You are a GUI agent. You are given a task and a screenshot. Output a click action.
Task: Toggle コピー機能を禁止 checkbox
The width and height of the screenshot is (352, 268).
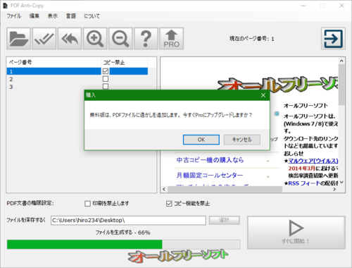pyautogui.click(x=169, y=204)
